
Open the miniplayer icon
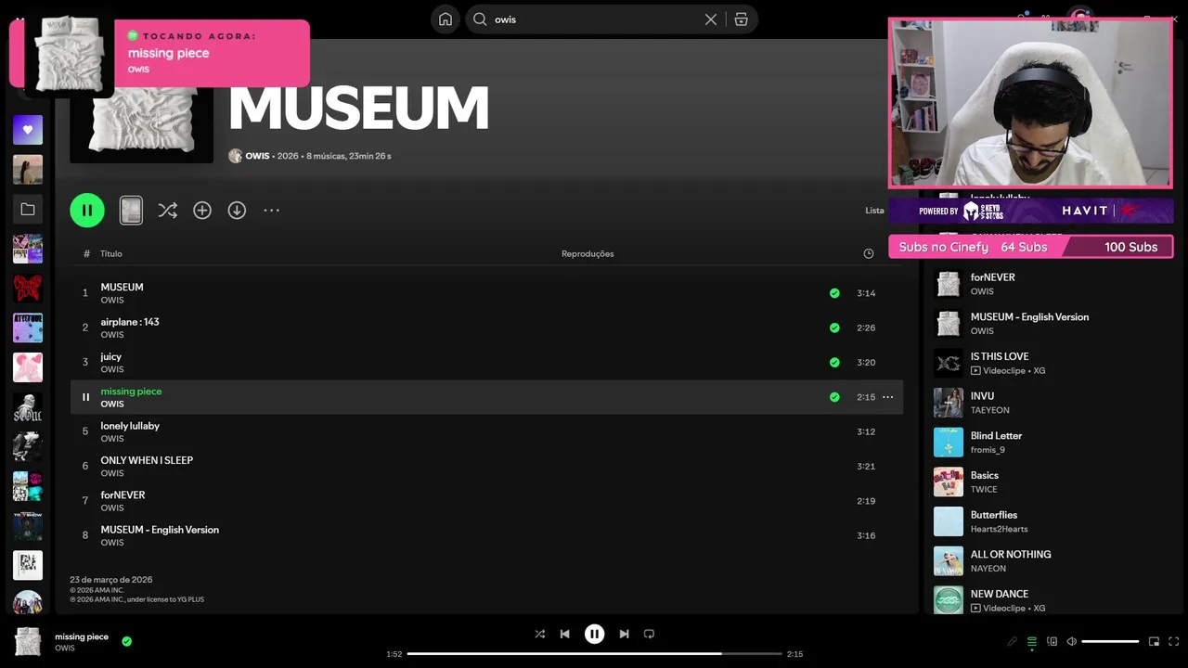1154,641
